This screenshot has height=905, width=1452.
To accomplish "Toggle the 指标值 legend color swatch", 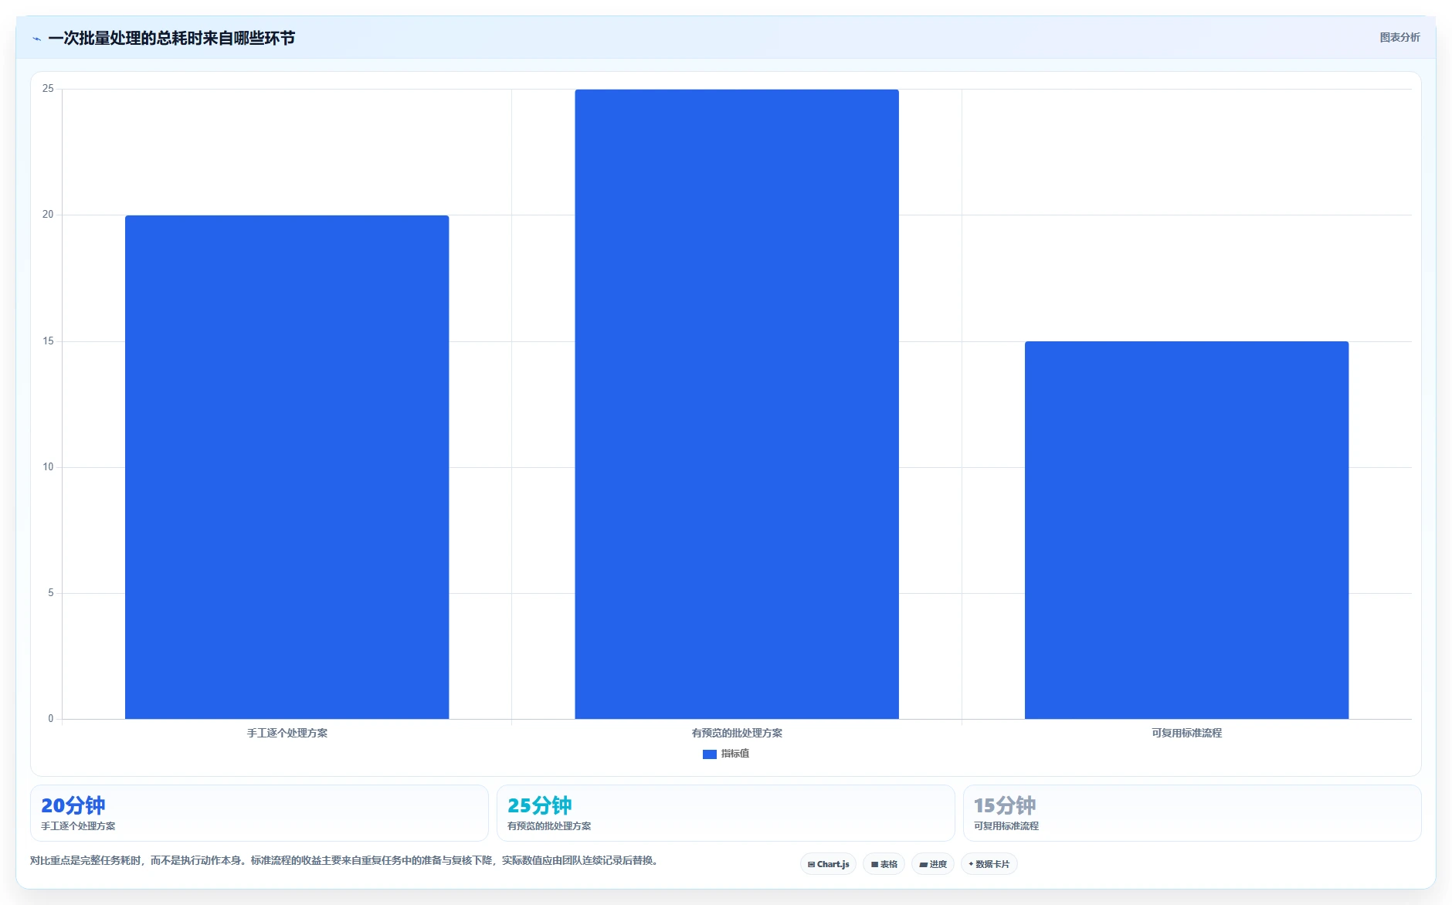I will 709,754.
